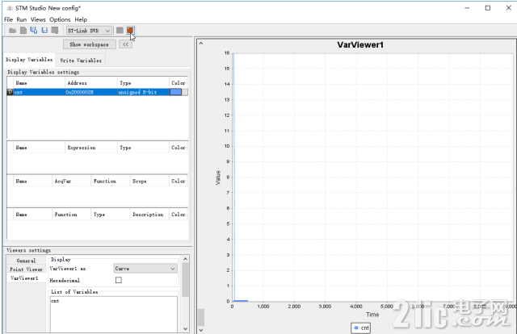The width and height of the screenshot is (517, 334).
Task: Click the down arrow below the chart panel
Action: 201,330
